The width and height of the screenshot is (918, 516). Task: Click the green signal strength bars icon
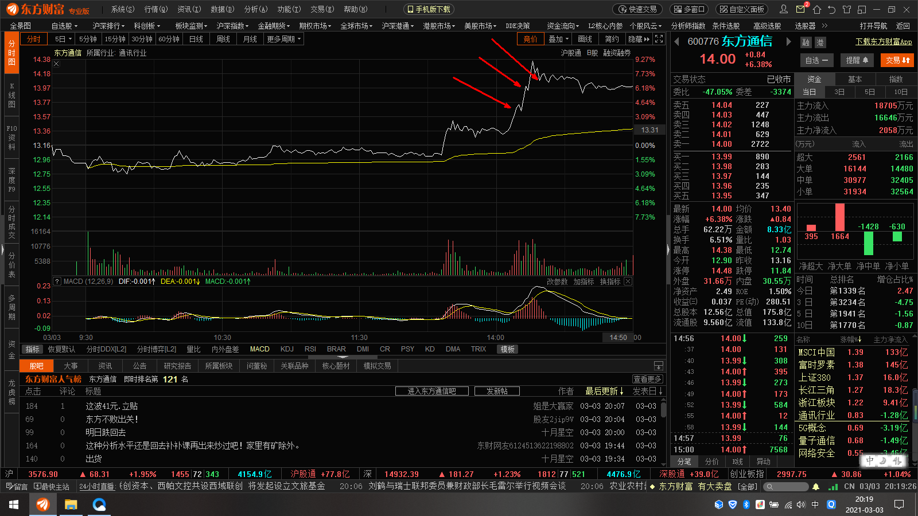pyautogui.click(x=833, y=487)
